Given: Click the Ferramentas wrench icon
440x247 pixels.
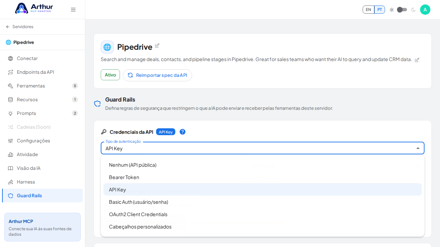Looking at the screenshot, I should coord(11,86).
